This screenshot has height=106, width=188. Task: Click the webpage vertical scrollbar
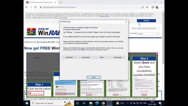coord(163,38)
